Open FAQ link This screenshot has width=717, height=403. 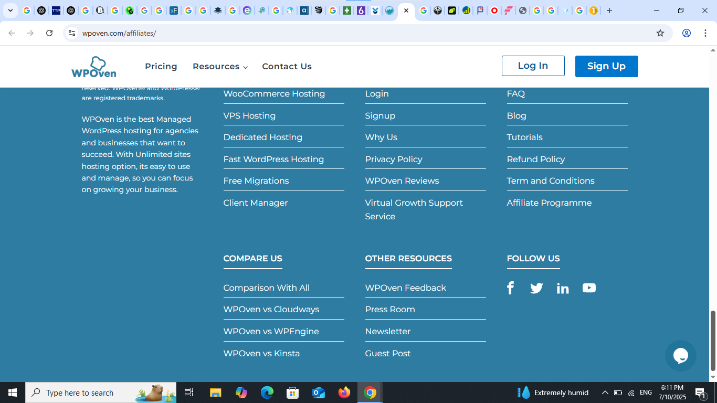pos(516,94)
